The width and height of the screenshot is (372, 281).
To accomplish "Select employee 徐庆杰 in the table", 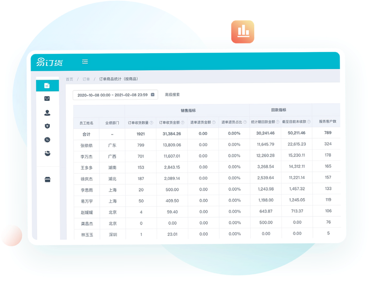I will (x=86, y=179).
